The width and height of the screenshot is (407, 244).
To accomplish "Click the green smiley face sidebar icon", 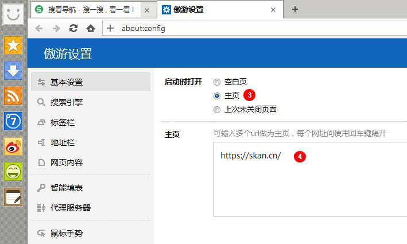I will pyautogui.click(x=13, y=172).
